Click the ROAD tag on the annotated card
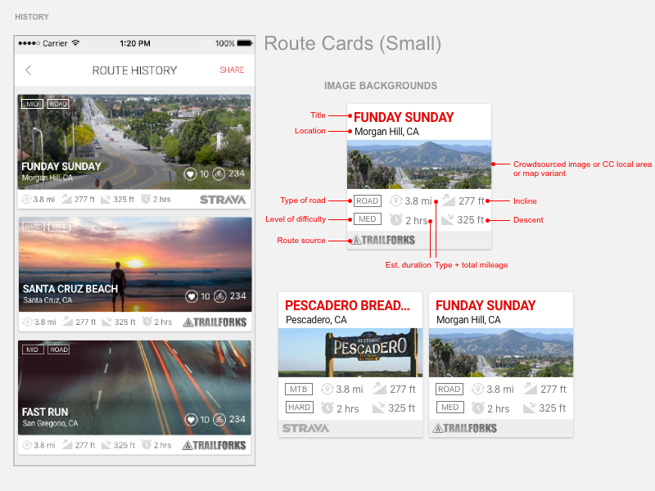The width and height of the screenshot is (655, 491). coord(367,200)
